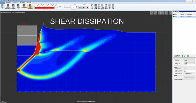Click the deformation scale slider
The width and height of the screenshot is (196, 103).
point(67,8)
